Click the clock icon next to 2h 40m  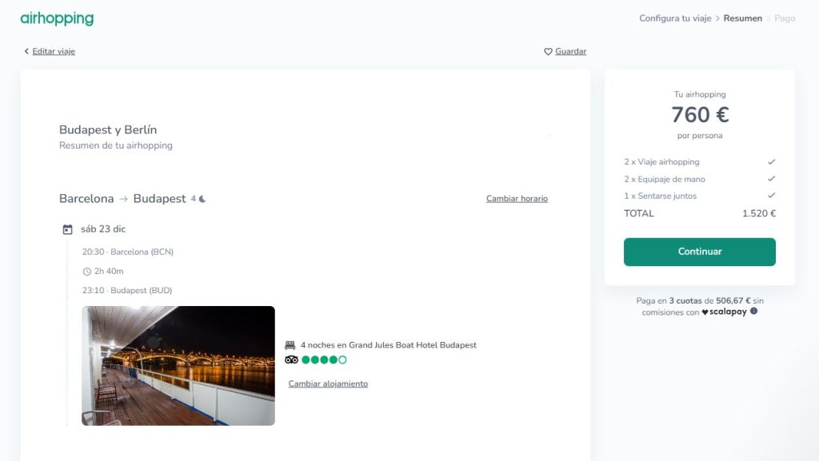point(87,272)
